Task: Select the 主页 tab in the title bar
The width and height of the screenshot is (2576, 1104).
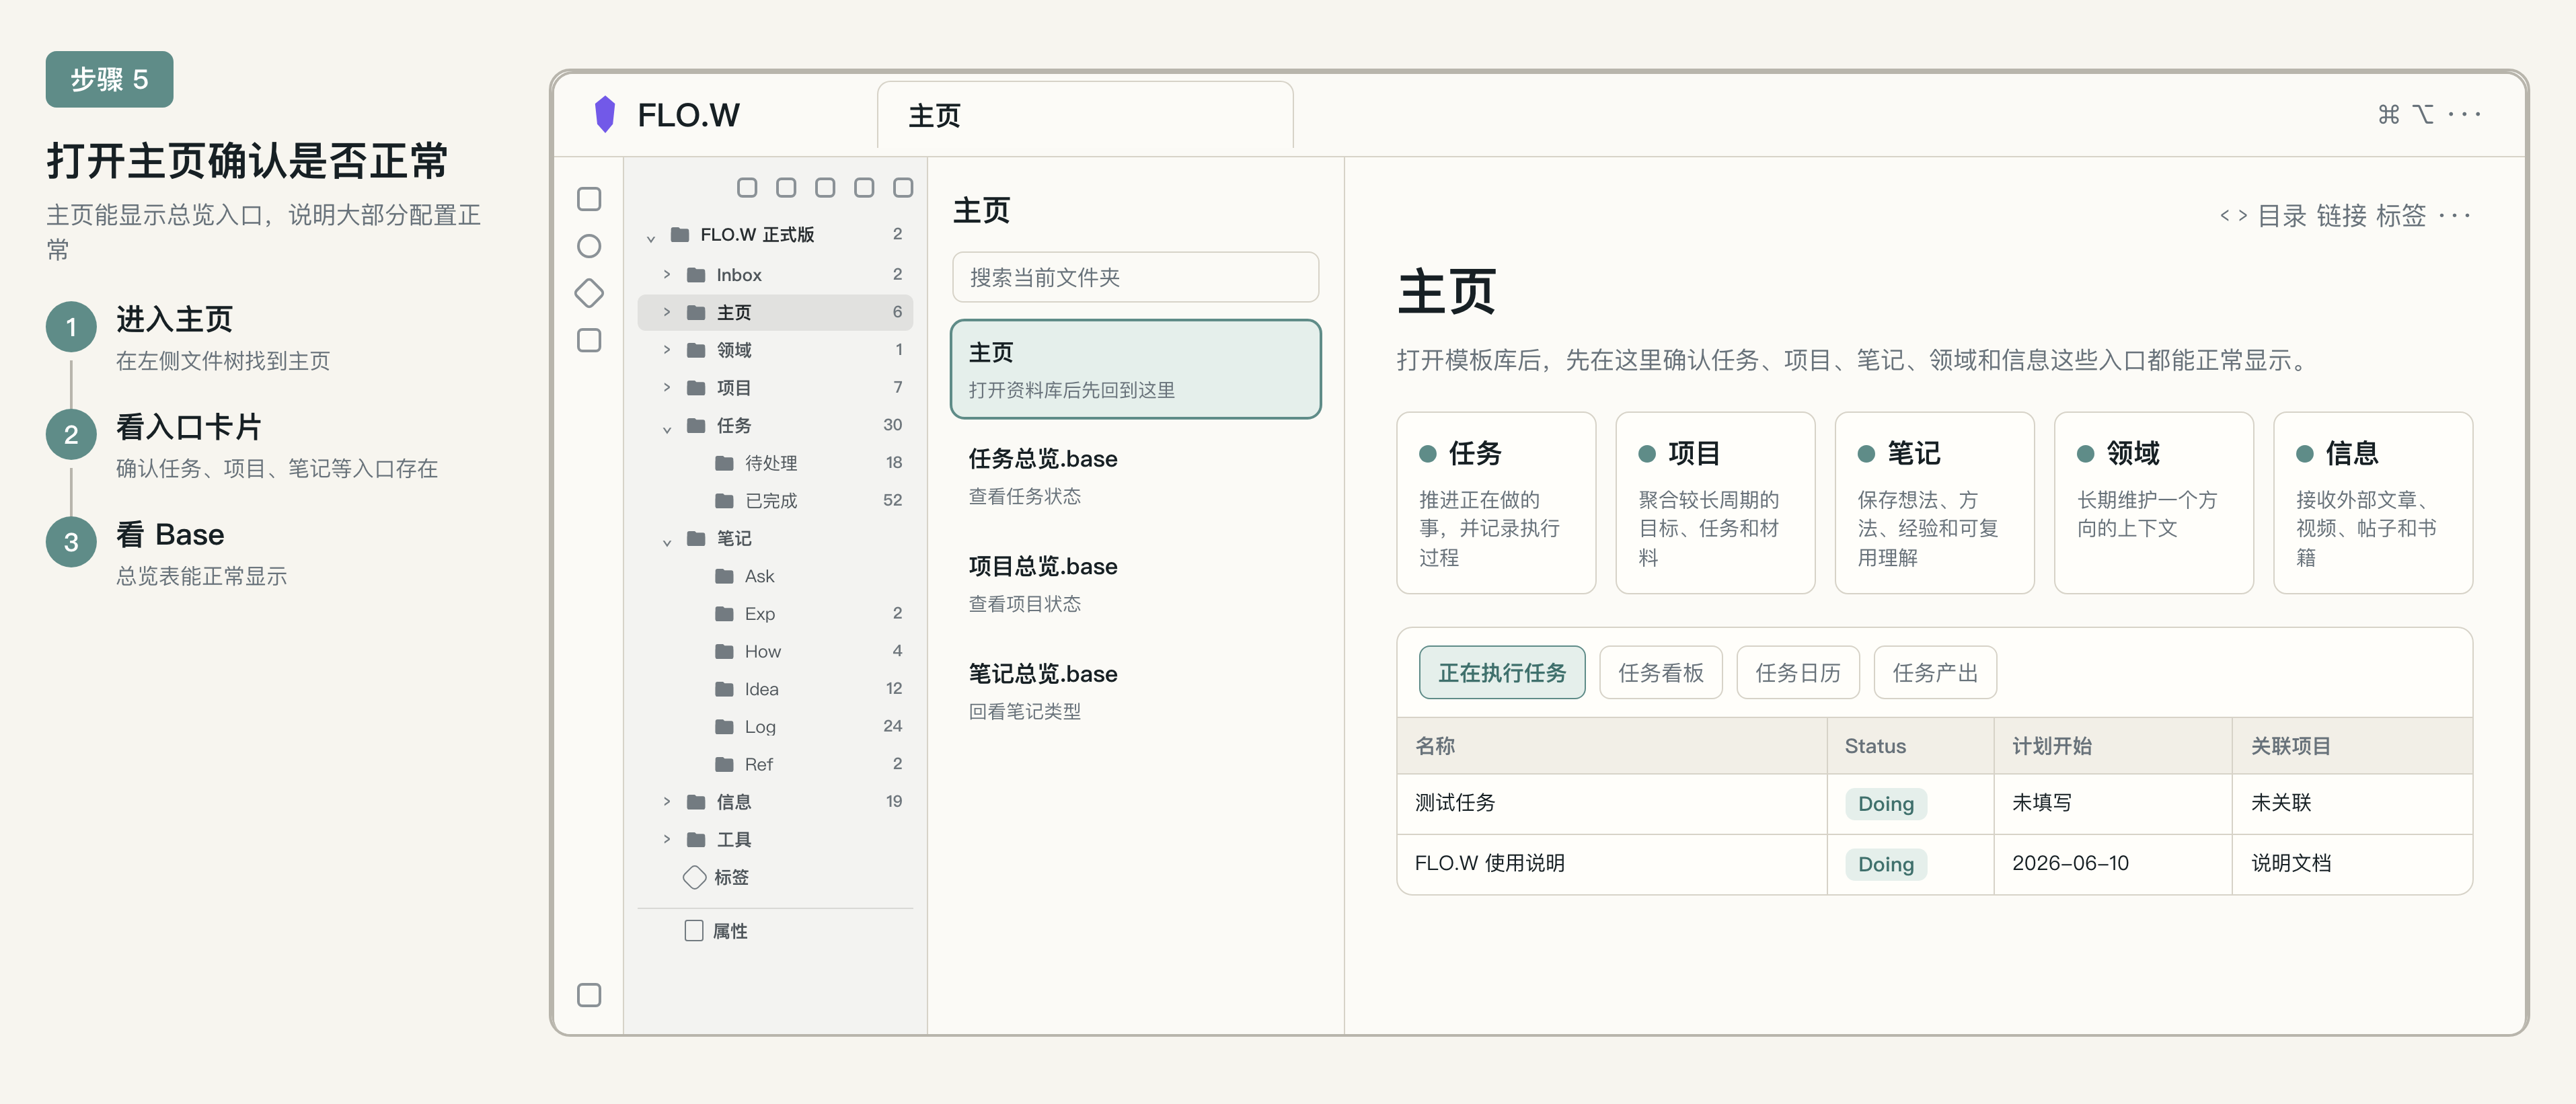Action: [1085, 116]
